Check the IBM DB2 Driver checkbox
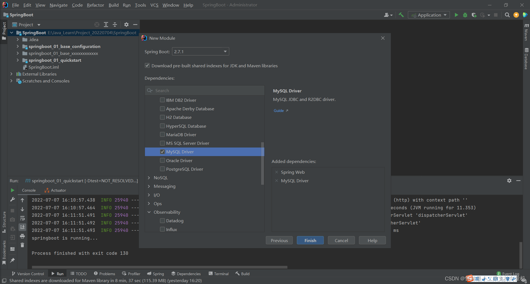Viewport: 530px width, 284px height. click(x=162, y=100)
